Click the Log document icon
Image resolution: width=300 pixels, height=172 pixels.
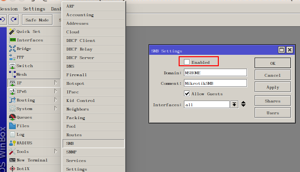(x=12, y=134)
